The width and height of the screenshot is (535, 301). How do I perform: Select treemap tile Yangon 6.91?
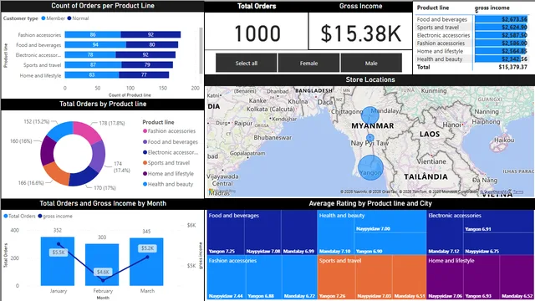(498, 222)
